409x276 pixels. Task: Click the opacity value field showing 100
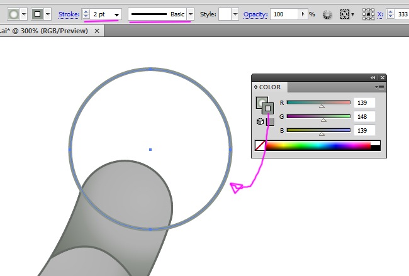[284, 14]
